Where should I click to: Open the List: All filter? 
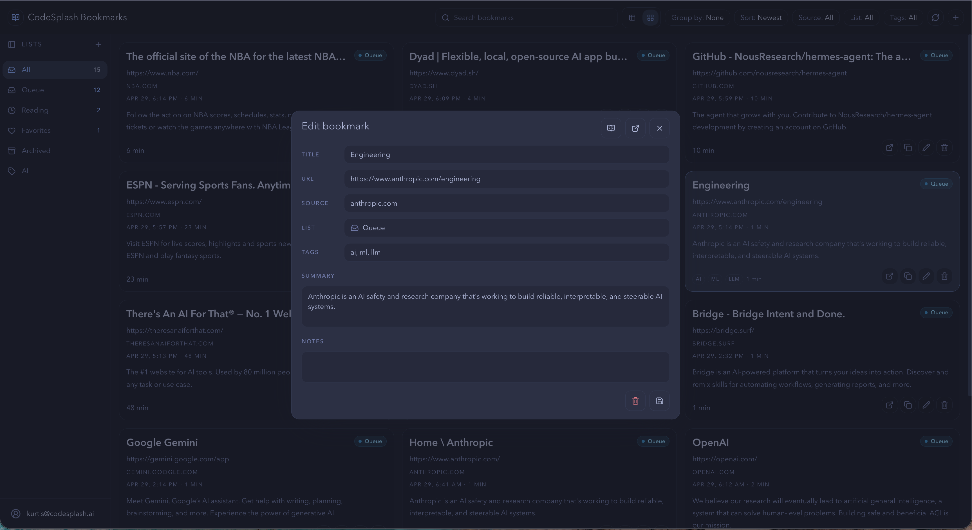tap(861, 18)
